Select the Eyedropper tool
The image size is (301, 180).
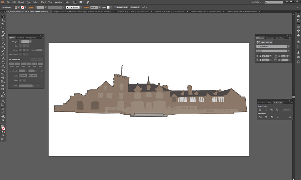pos(3,93)
